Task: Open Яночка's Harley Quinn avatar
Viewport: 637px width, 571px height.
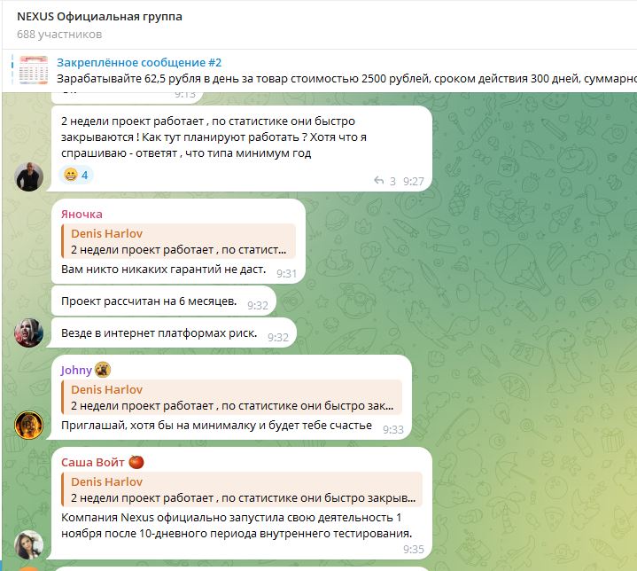Action: (x=29, y=332)
